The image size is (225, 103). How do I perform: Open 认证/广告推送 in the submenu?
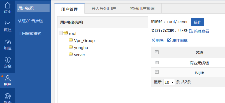pos(31,21)
